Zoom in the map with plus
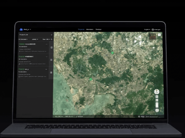The height and width of the screenshot is (138, 185). click(157, 104)
